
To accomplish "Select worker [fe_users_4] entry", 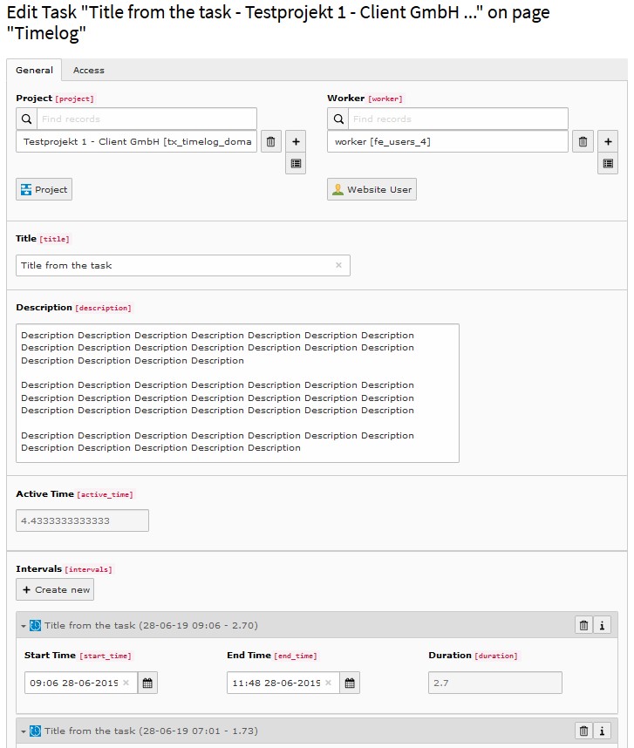I will coord(447,142).
